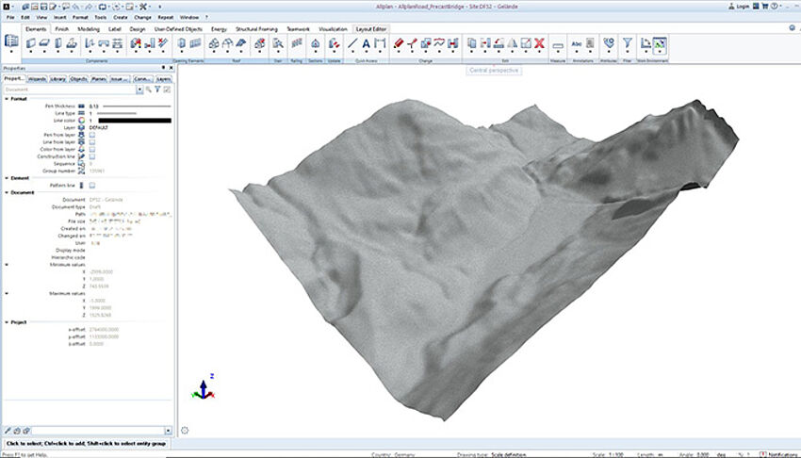Open the Insert menu
This screenshot has width=801, height=458.
[x=61, y=17]
